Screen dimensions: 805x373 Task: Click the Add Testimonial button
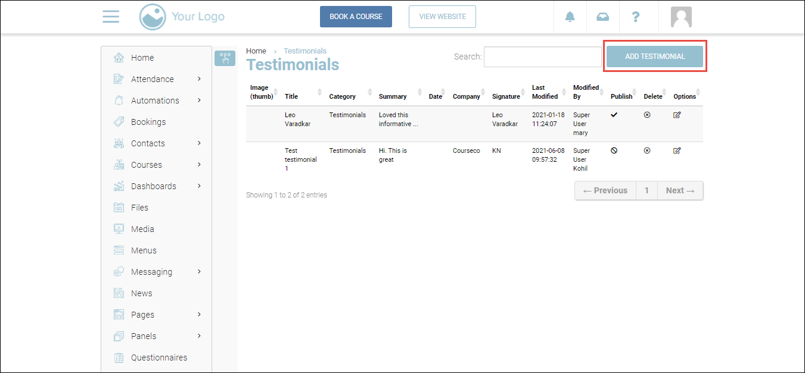pos(655,57)
